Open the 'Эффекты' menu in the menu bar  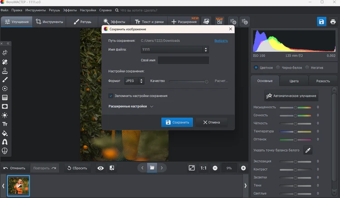click(70, 10)
